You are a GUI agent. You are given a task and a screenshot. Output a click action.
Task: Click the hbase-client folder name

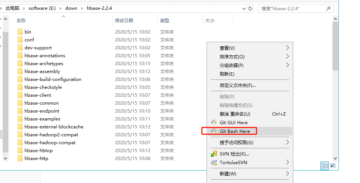[38, 95]
